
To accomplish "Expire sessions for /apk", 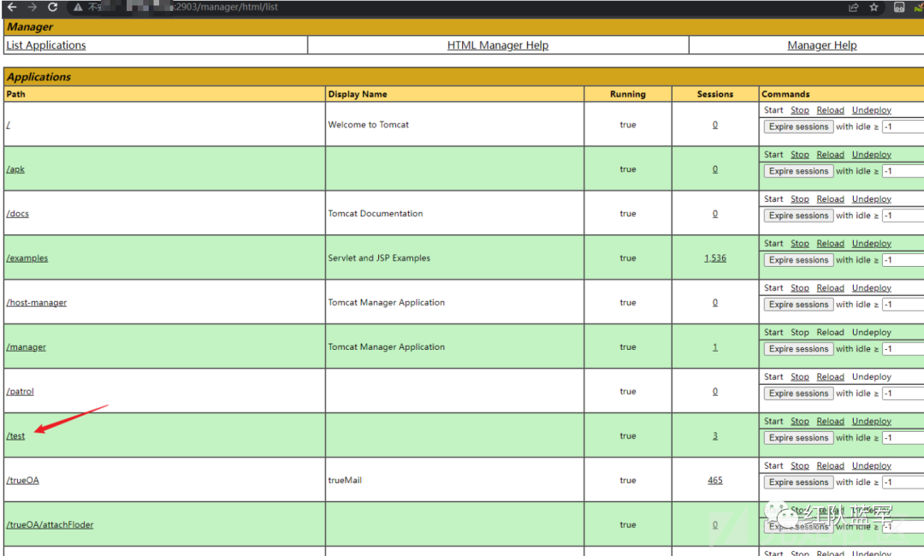I will tap(798, 171).
